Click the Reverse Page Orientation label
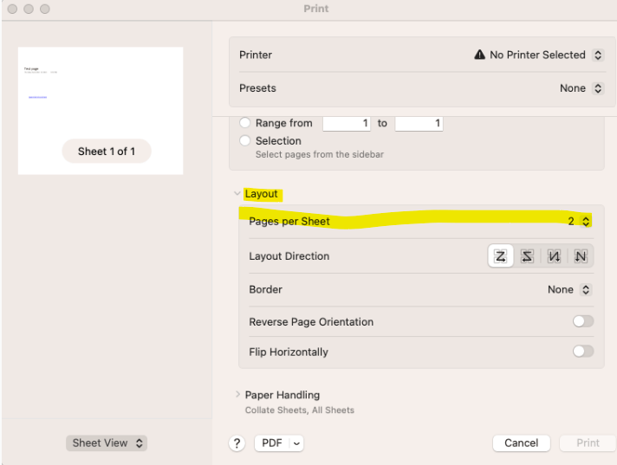Viewport: 617px width, 465px height. tap(311, 322)
